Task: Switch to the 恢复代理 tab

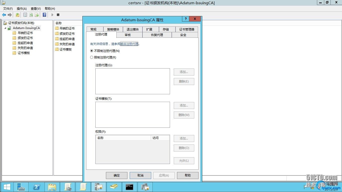Action: (157, 35)
